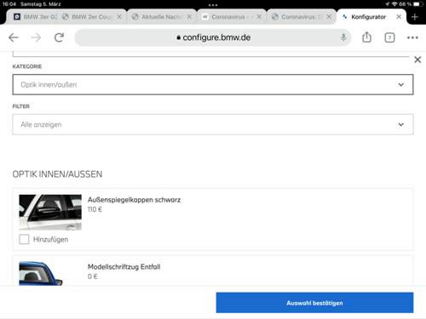Open the Außenspiegelkappen schwarz product image

coord(50,213)
